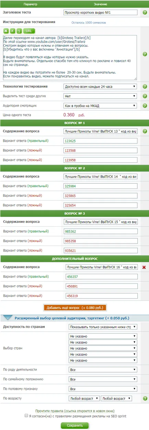This screenshot has height=430, width=149.
Task: Click the green Сохранить button
Action: (x=74, y=425)
